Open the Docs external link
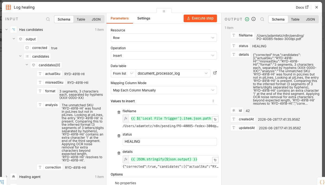 (302, 7)
